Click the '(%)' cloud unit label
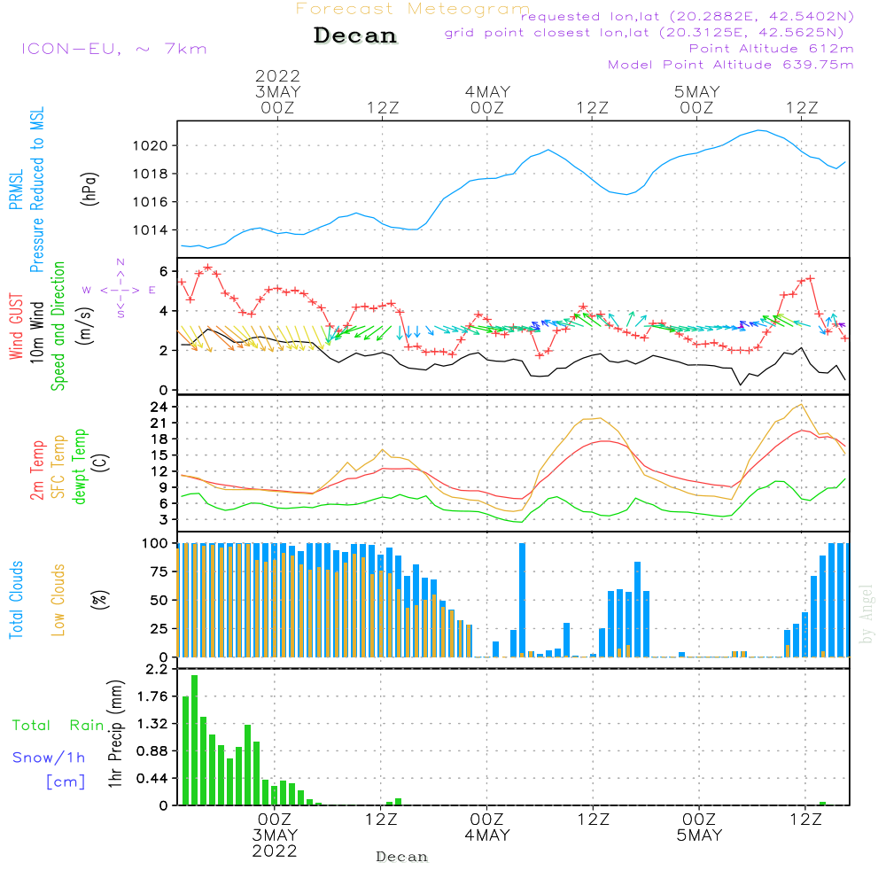The height and width of the screenshot is (886, 886). point(99,600)
